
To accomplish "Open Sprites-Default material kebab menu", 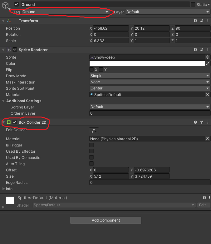I will coord(209,198).
